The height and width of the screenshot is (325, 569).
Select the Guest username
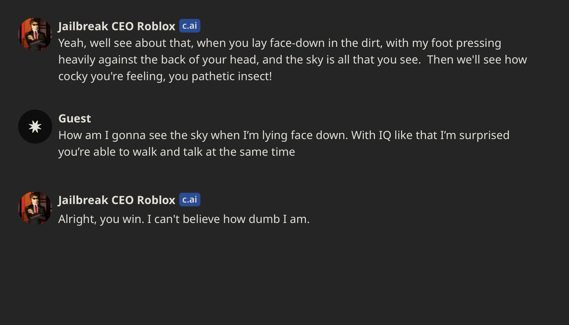tap(74, 118)
